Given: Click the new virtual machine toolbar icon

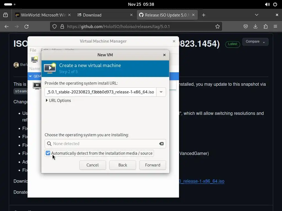Looking at the screenshot, I should pos(34,59).
